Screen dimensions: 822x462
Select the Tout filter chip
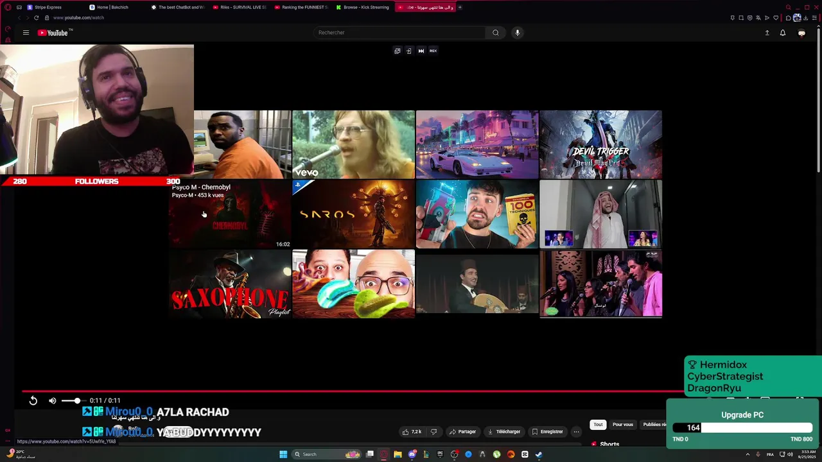tap(598, 425)
